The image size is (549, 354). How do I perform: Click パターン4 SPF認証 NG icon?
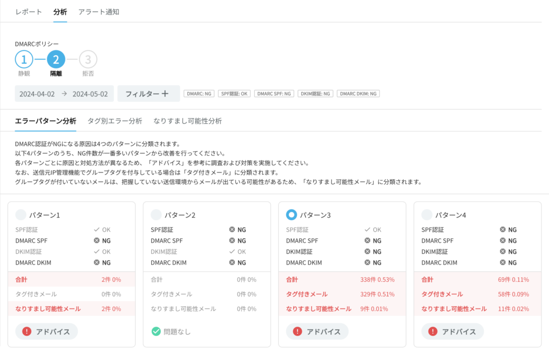point(503,229)
